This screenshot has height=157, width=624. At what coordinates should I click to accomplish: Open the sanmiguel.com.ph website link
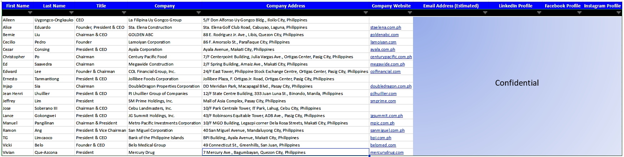pyautogui.click(x=387, y=131)
